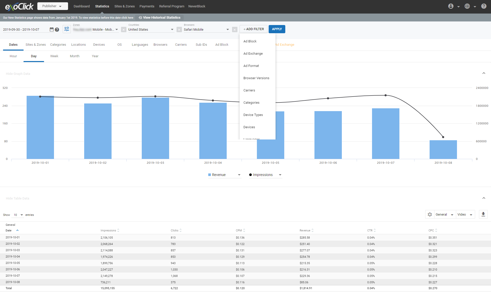
Task: Open the Browsers dropdown showing Safari Mobile
Action: pos(206,30)
